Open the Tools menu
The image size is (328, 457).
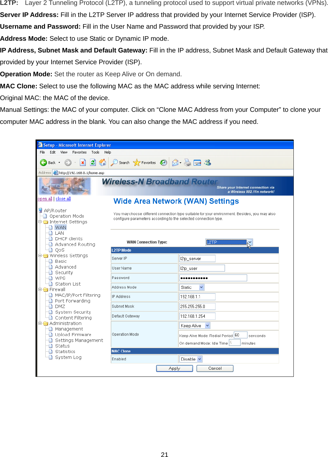point(95,152)
